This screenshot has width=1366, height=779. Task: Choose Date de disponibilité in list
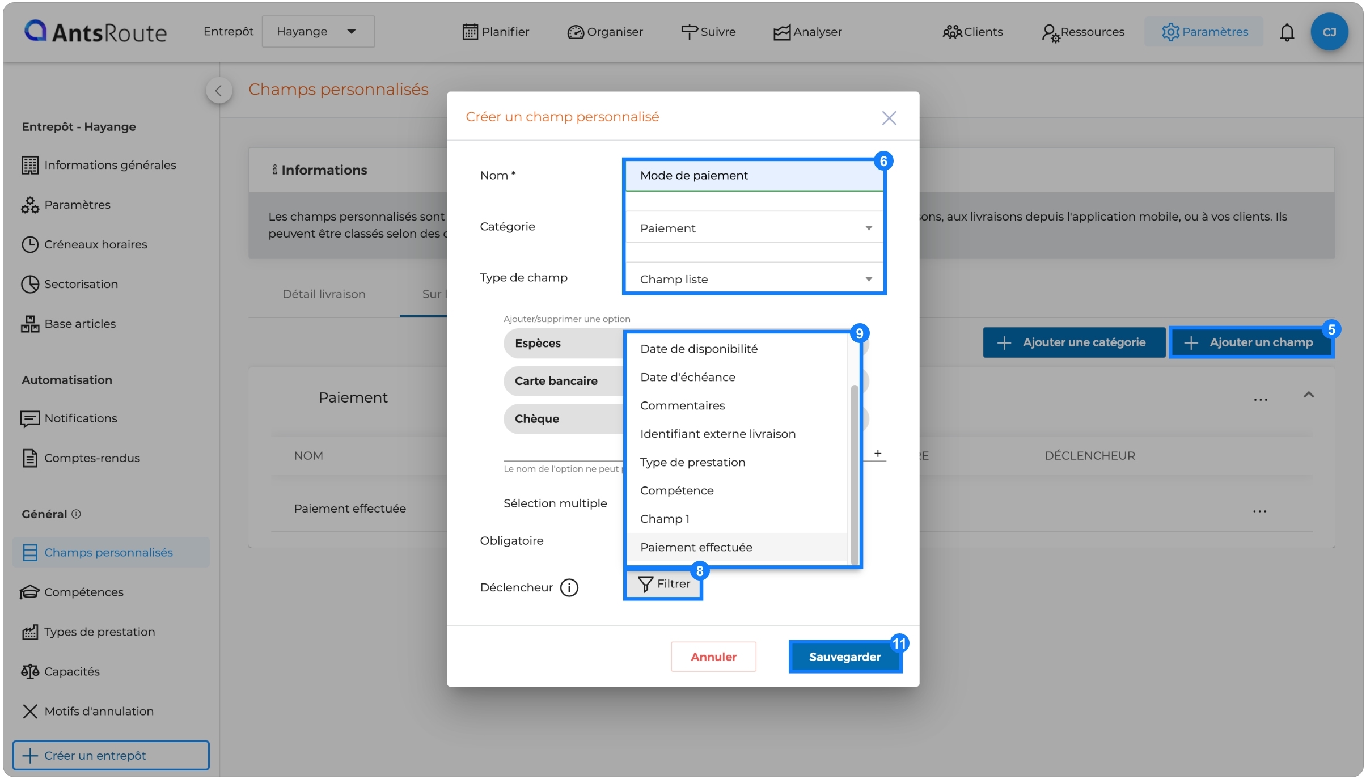pos(737,349)
